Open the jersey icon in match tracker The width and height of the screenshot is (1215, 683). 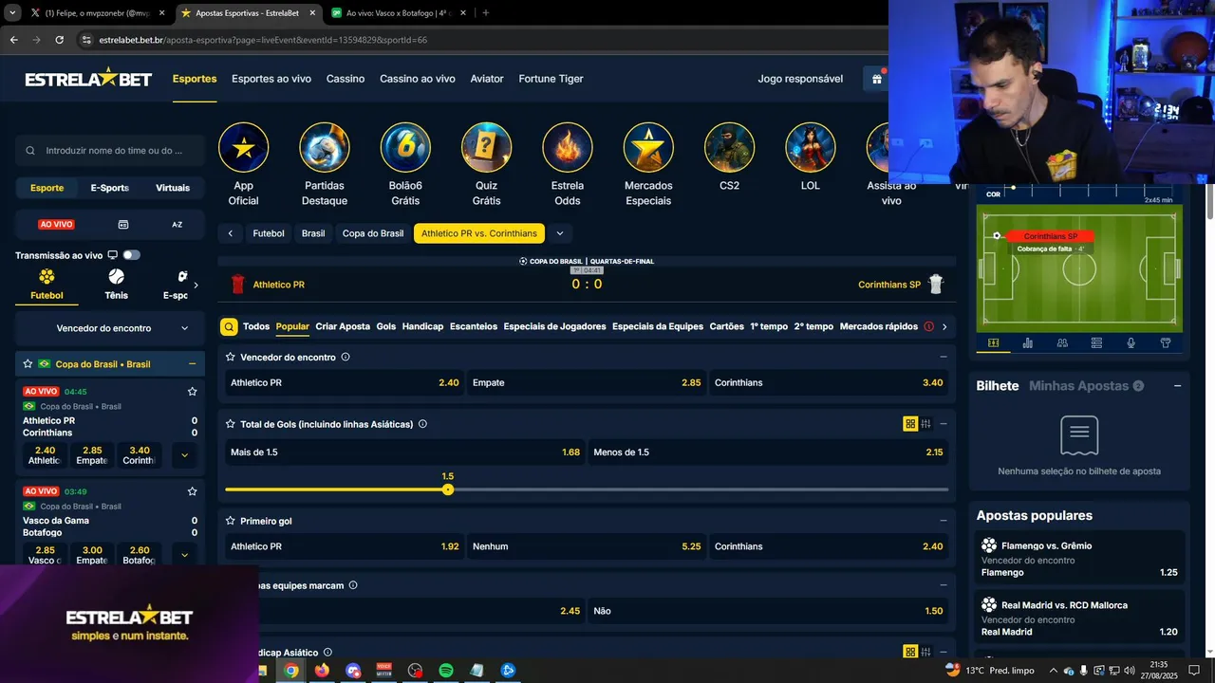[1166, 343]
